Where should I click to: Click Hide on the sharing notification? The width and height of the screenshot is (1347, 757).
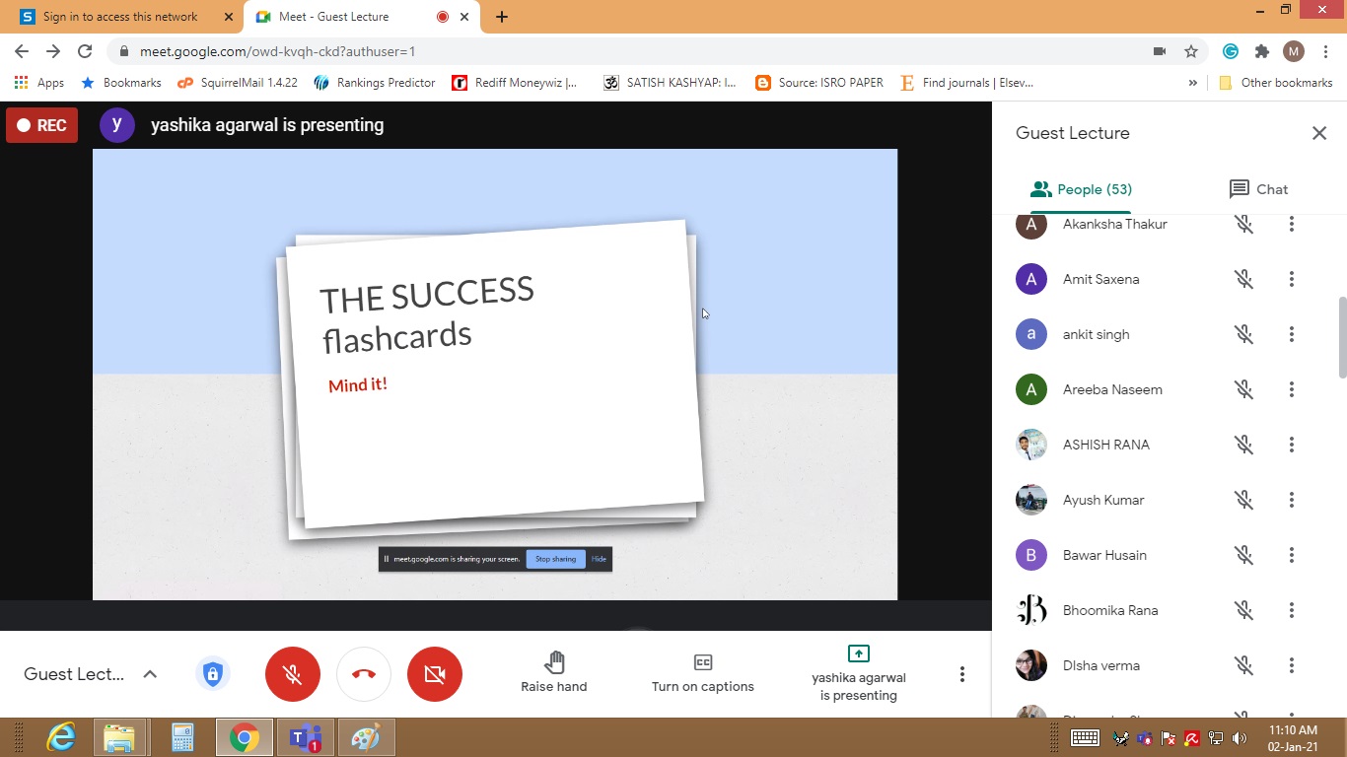click(599, 559)
